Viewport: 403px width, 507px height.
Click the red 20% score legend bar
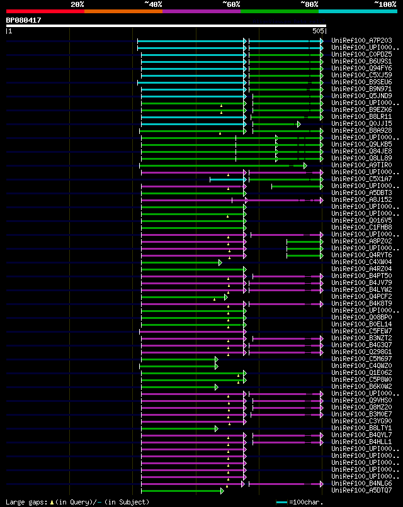[x=45, y=11]
